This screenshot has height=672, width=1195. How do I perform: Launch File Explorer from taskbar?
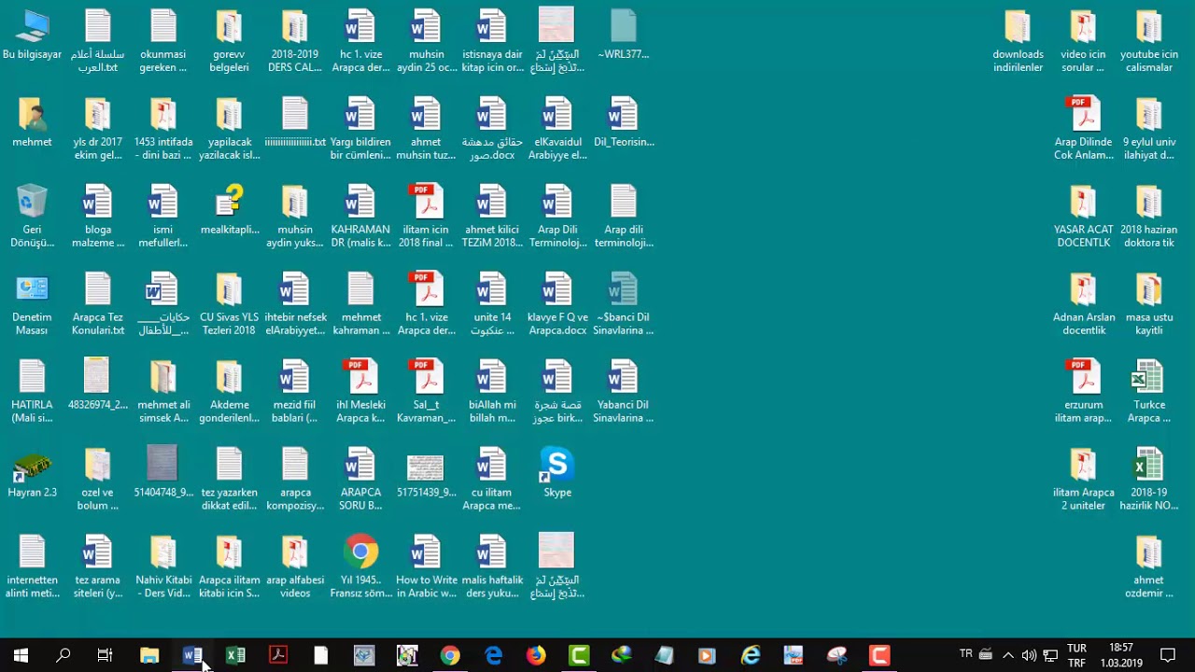click(149, 655)
